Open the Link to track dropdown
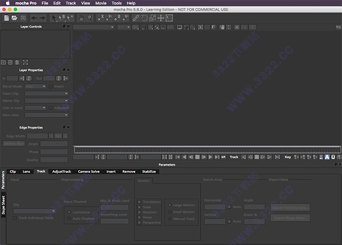342x245 pixels. coord(35,108)
